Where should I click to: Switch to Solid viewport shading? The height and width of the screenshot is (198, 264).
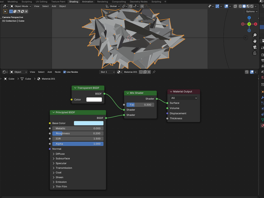(244, 6)
